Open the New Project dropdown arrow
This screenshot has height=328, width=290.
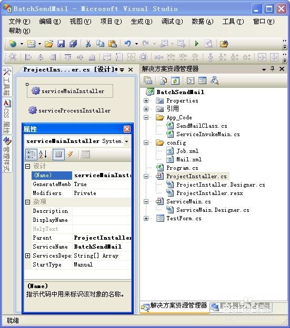pos(22,44)
